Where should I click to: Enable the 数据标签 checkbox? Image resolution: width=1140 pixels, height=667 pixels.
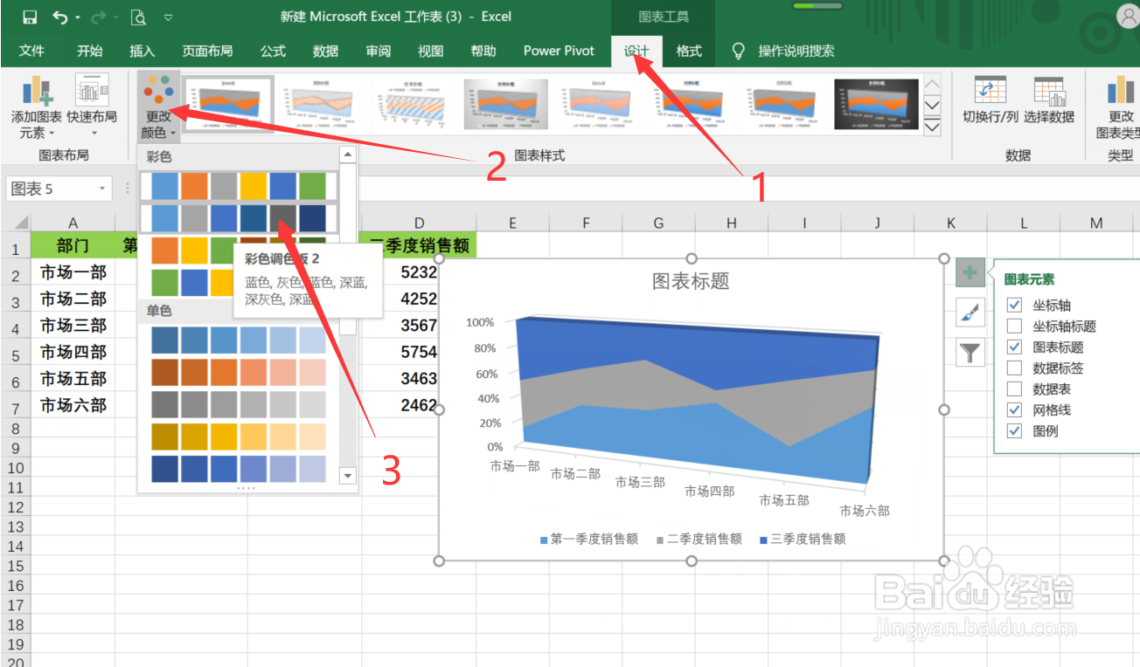(1014, 367)
